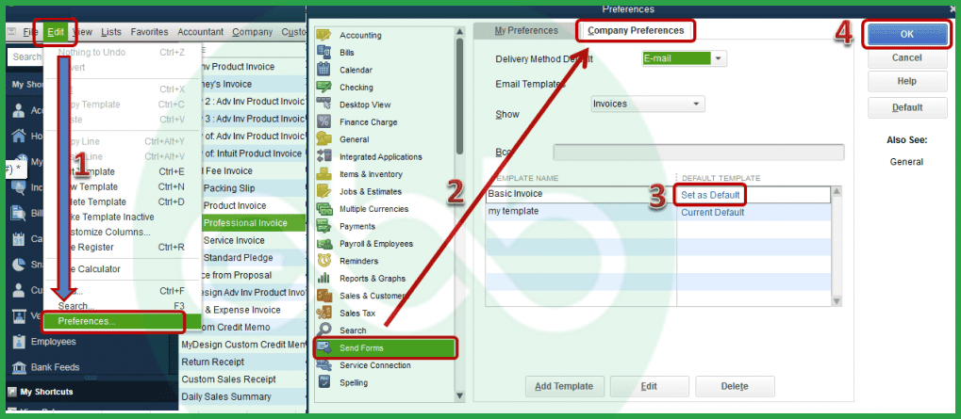The height and width of the screenshot is (419, 961).
Task: Click the Search field in left sidebar
Action: tap(25, 56)
